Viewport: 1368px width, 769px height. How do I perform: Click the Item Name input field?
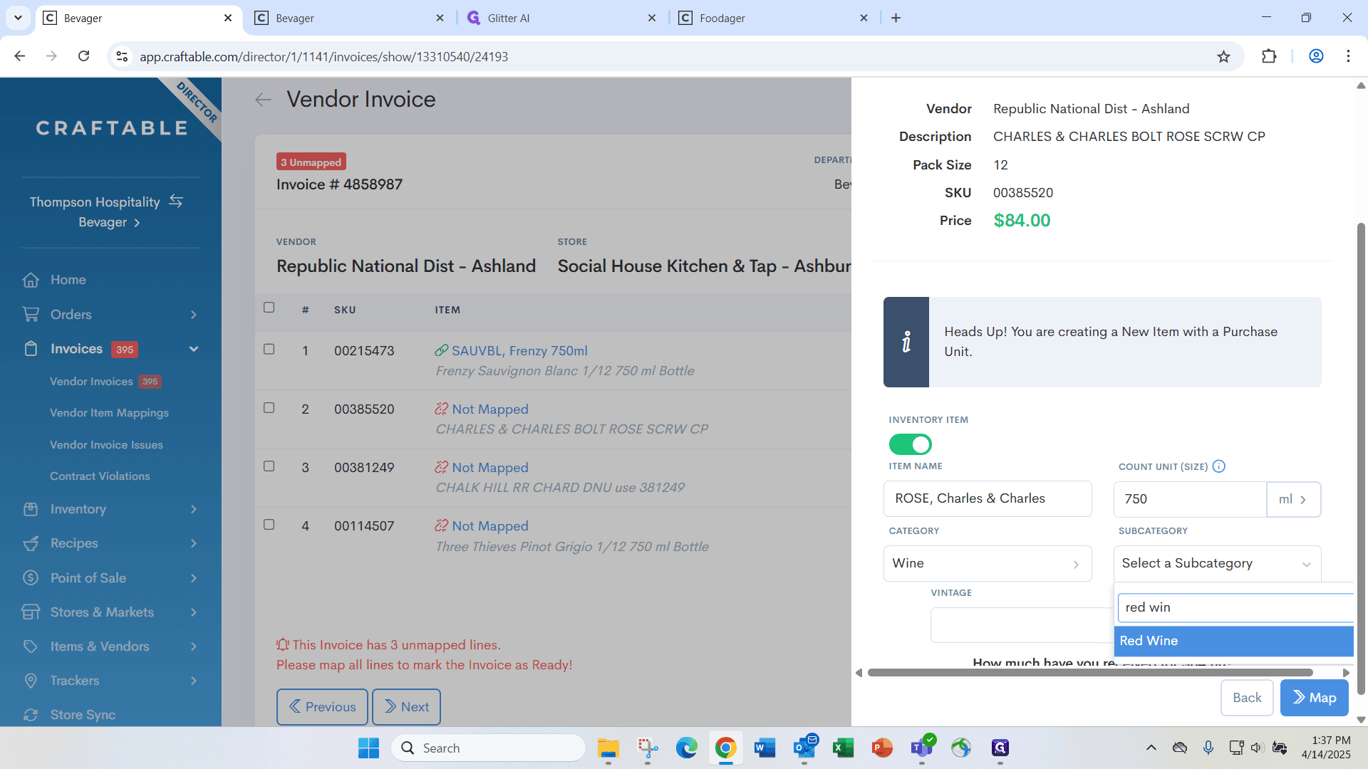pyautogui.click(x=988, y=498)
